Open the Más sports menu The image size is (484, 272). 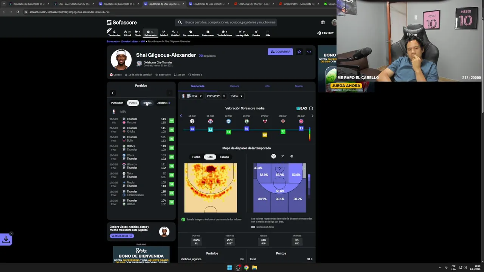coord(268,34)
